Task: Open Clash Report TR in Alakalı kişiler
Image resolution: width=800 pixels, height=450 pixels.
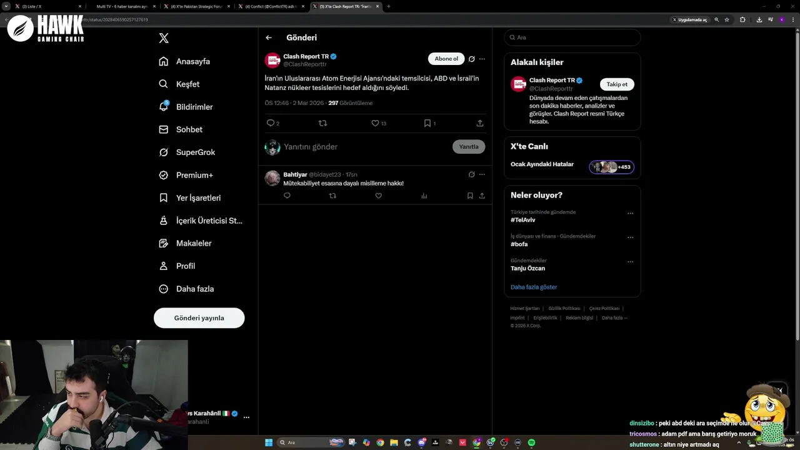Action: coord(552,80)
